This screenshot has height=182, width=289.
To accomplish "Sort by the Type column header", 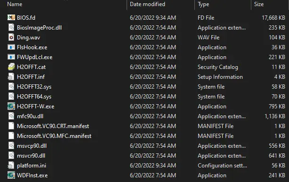I will 203,4.
